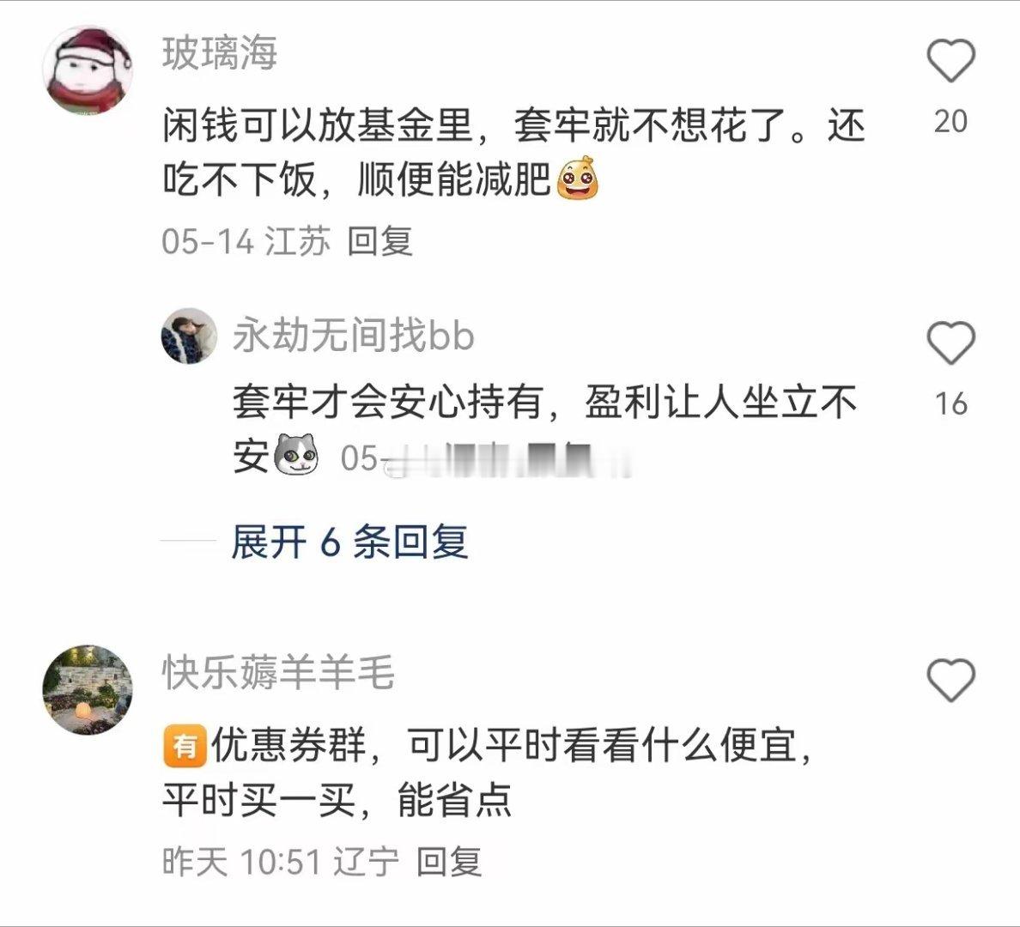Select the comment text about 闲钱可以放基金里
Image resolution: width=1020 pixels, height=927 pixels.
coord(514,152)
